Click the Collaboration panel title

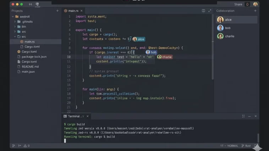click(225, 11)
